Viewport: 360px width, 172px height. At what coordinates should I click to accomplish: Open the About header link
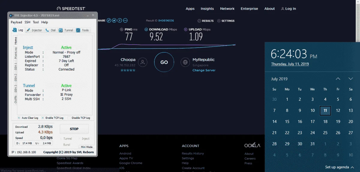tap(269, 9)
